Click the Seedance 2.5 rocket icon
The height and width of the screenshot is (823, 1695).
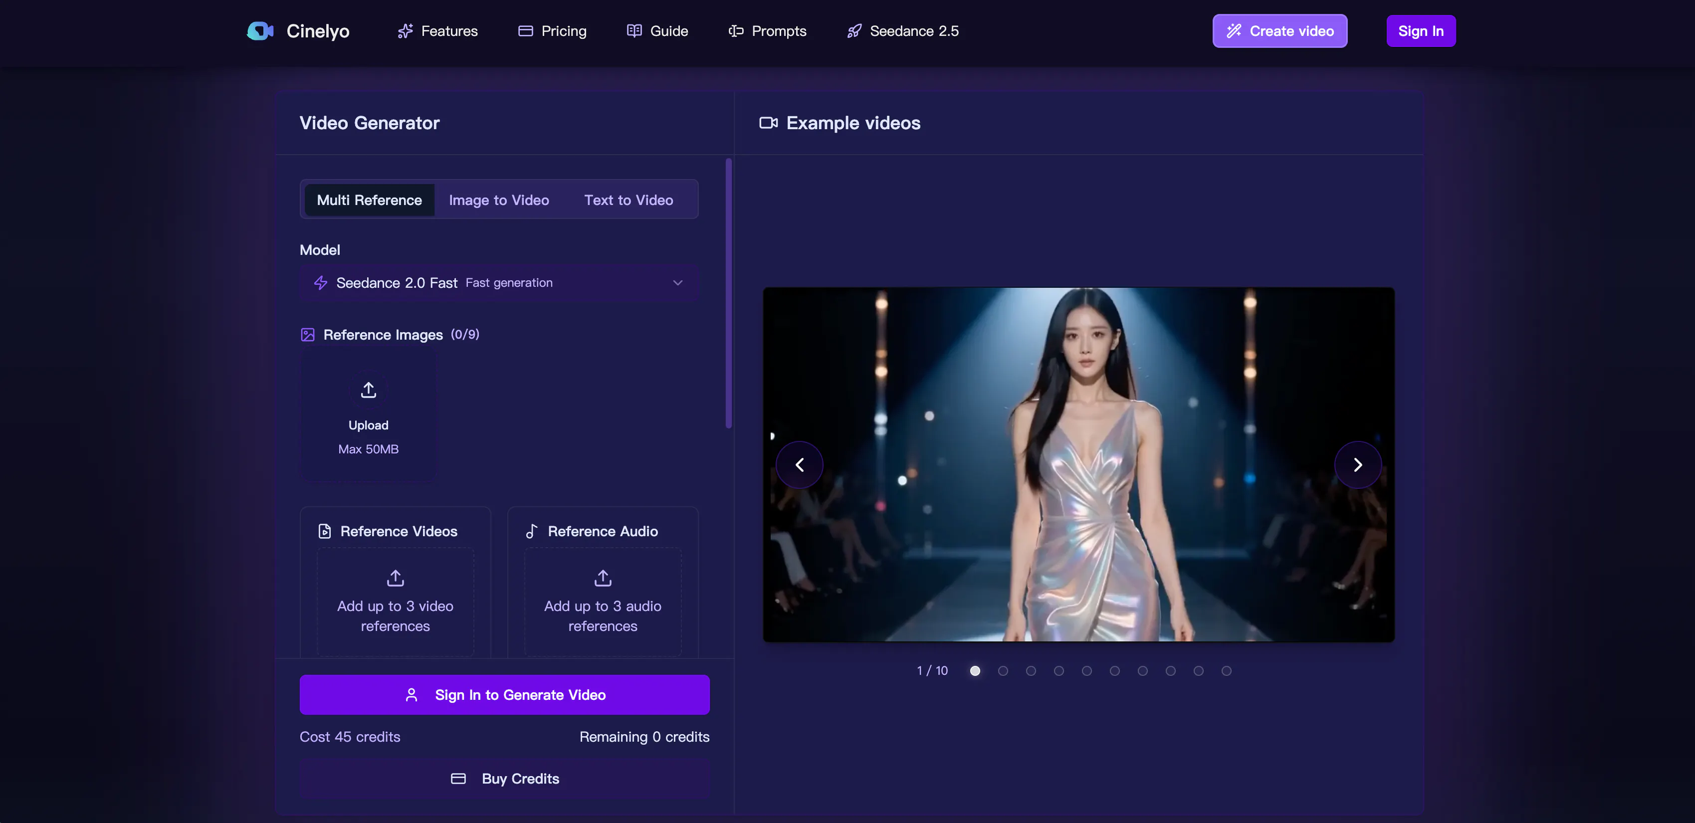pyautogui.click(x=854, y=31)
